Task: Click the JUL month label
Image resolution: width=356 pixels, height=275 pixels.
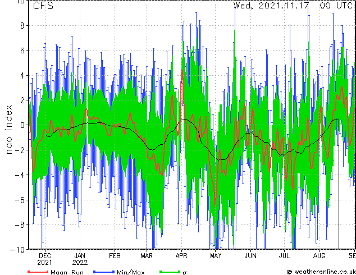Action: point(284,256)
